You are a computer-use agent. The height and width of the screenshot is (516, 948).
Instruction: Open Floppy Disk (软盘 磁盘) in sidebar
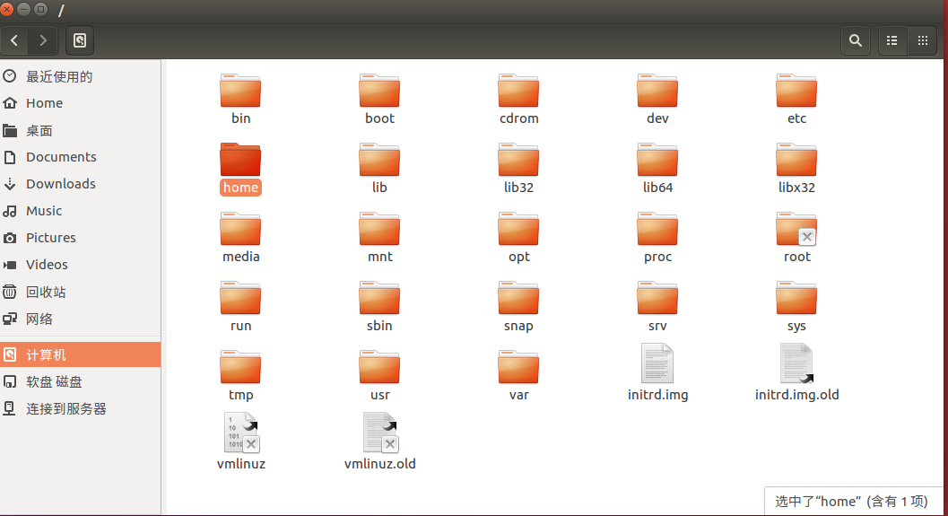pyautogui.click(x=81, y=381)
